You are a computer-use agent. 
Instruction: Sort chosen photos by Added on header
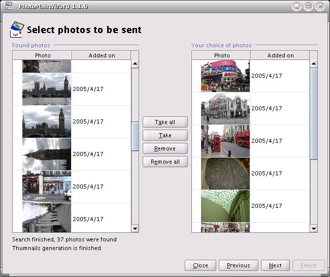[280, 55]
